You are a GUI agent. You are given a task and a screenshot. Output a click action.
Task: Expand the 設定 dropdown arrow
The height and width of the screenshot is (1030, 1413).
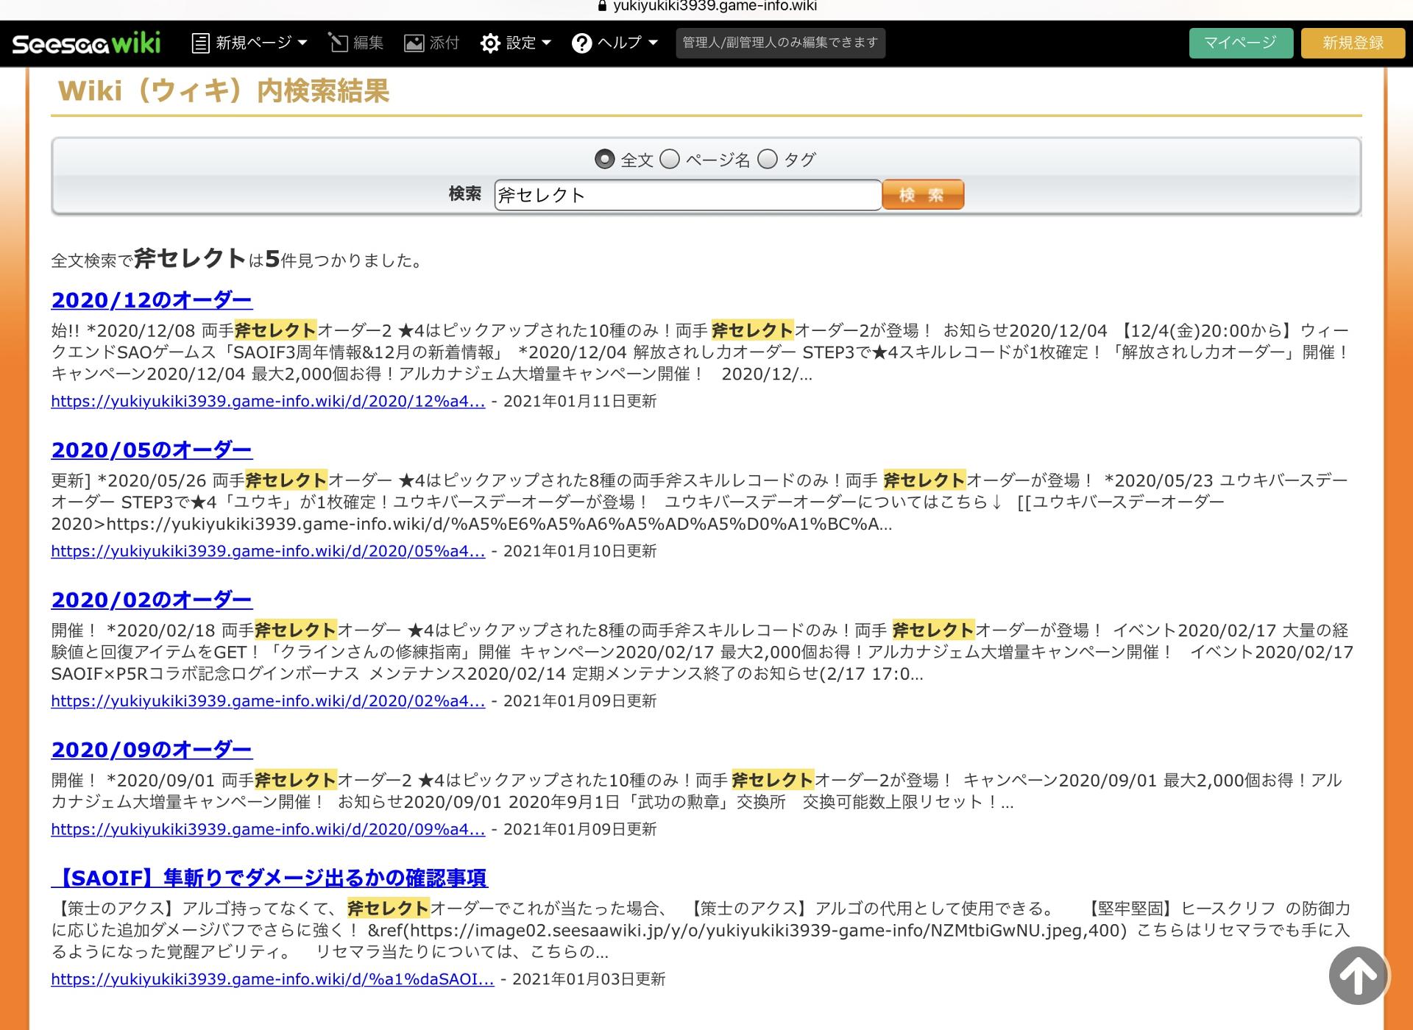click(546, 43)
